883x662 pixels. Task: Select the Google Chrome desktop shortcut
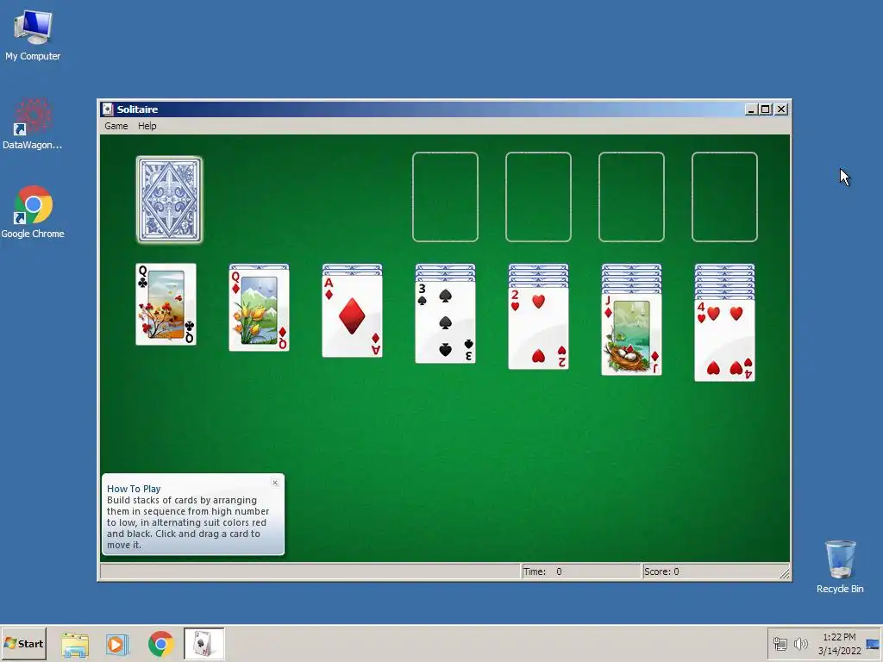[33, 212]
